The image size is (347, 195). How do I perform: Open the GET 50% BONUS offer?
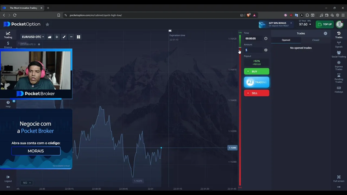tap(275, 24)
